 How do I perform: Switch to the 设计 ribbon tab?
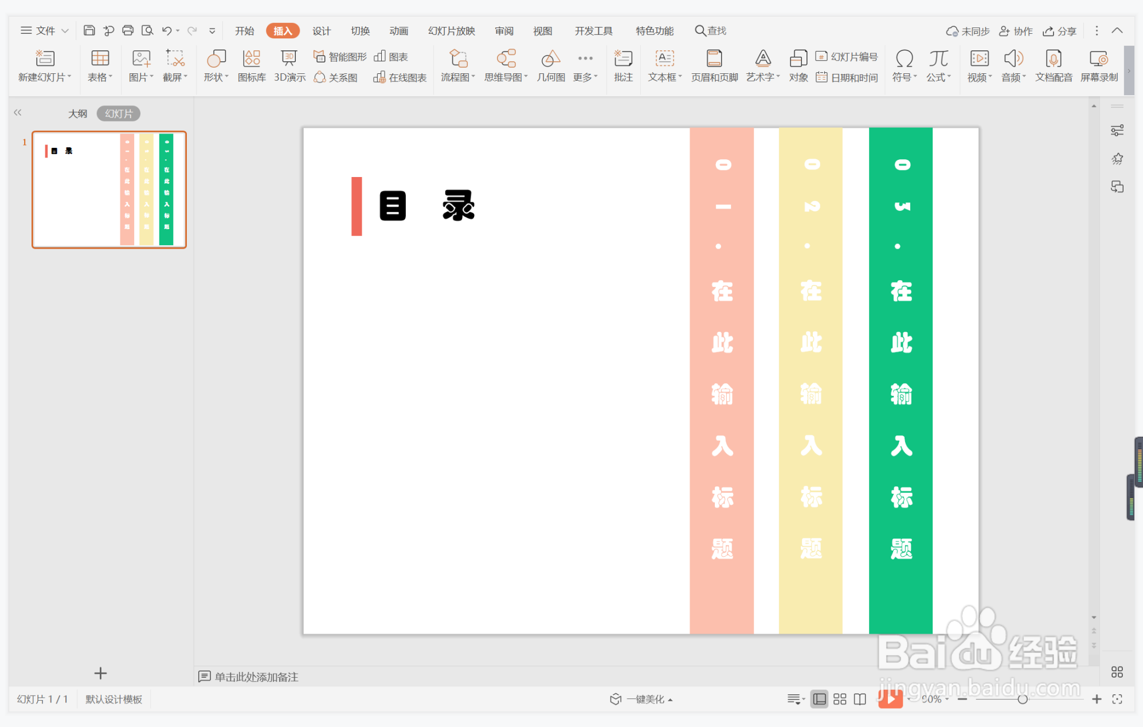coord(321,30)
